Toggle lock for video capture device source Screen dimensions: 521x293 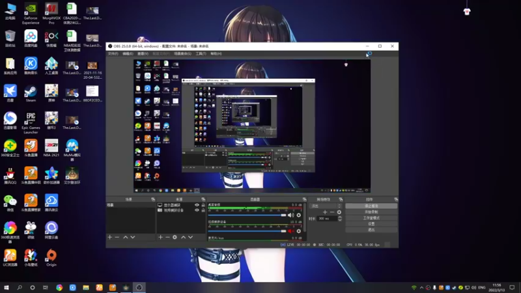point(203,210)
